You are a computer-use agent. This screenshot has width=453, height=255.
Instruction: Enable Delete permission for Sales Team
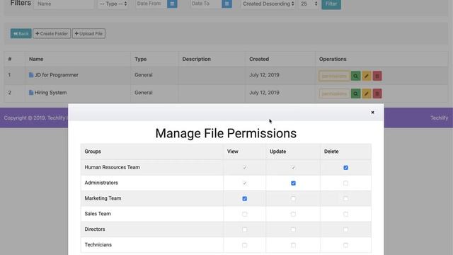[x=346, y=214]
